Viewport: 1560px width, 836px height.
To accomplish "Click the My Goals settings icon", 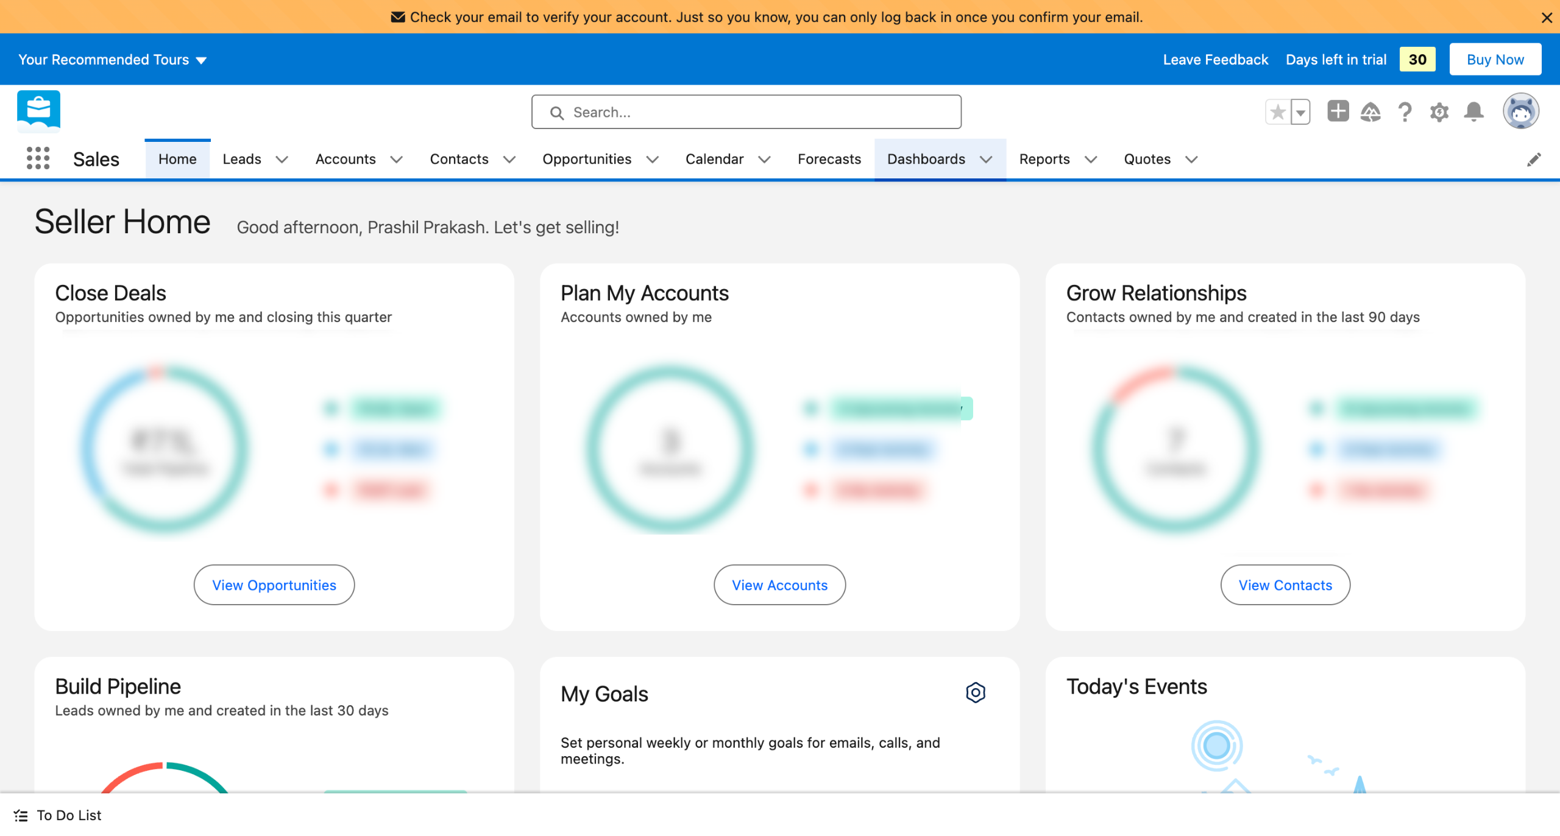I will coord(975,692).
